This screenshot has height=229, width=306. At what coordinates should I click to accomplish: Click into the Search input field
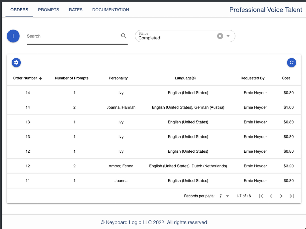coord(73,36)
